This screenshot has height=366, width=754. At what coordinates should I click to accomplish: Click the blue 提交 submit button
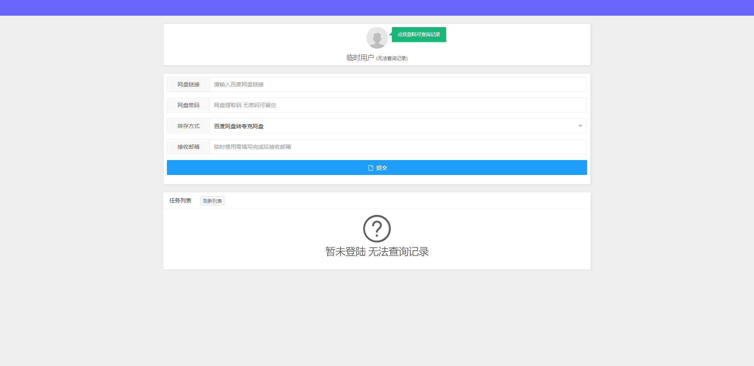[377, 168]
